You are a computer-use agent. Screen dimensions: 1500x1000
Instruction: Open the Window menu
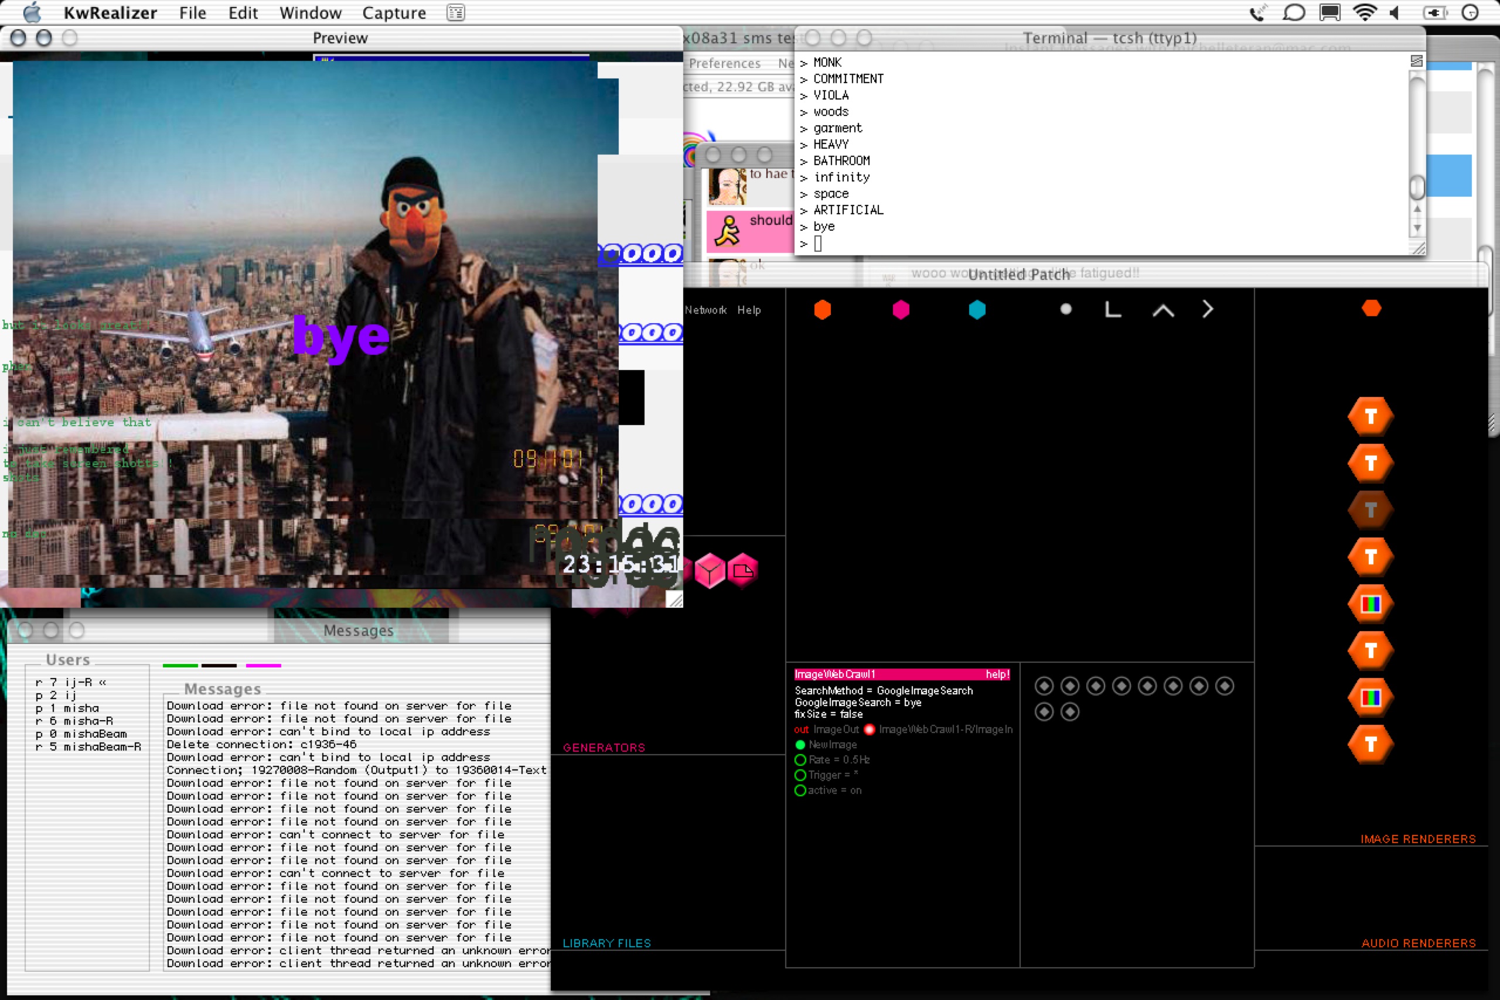311,13
